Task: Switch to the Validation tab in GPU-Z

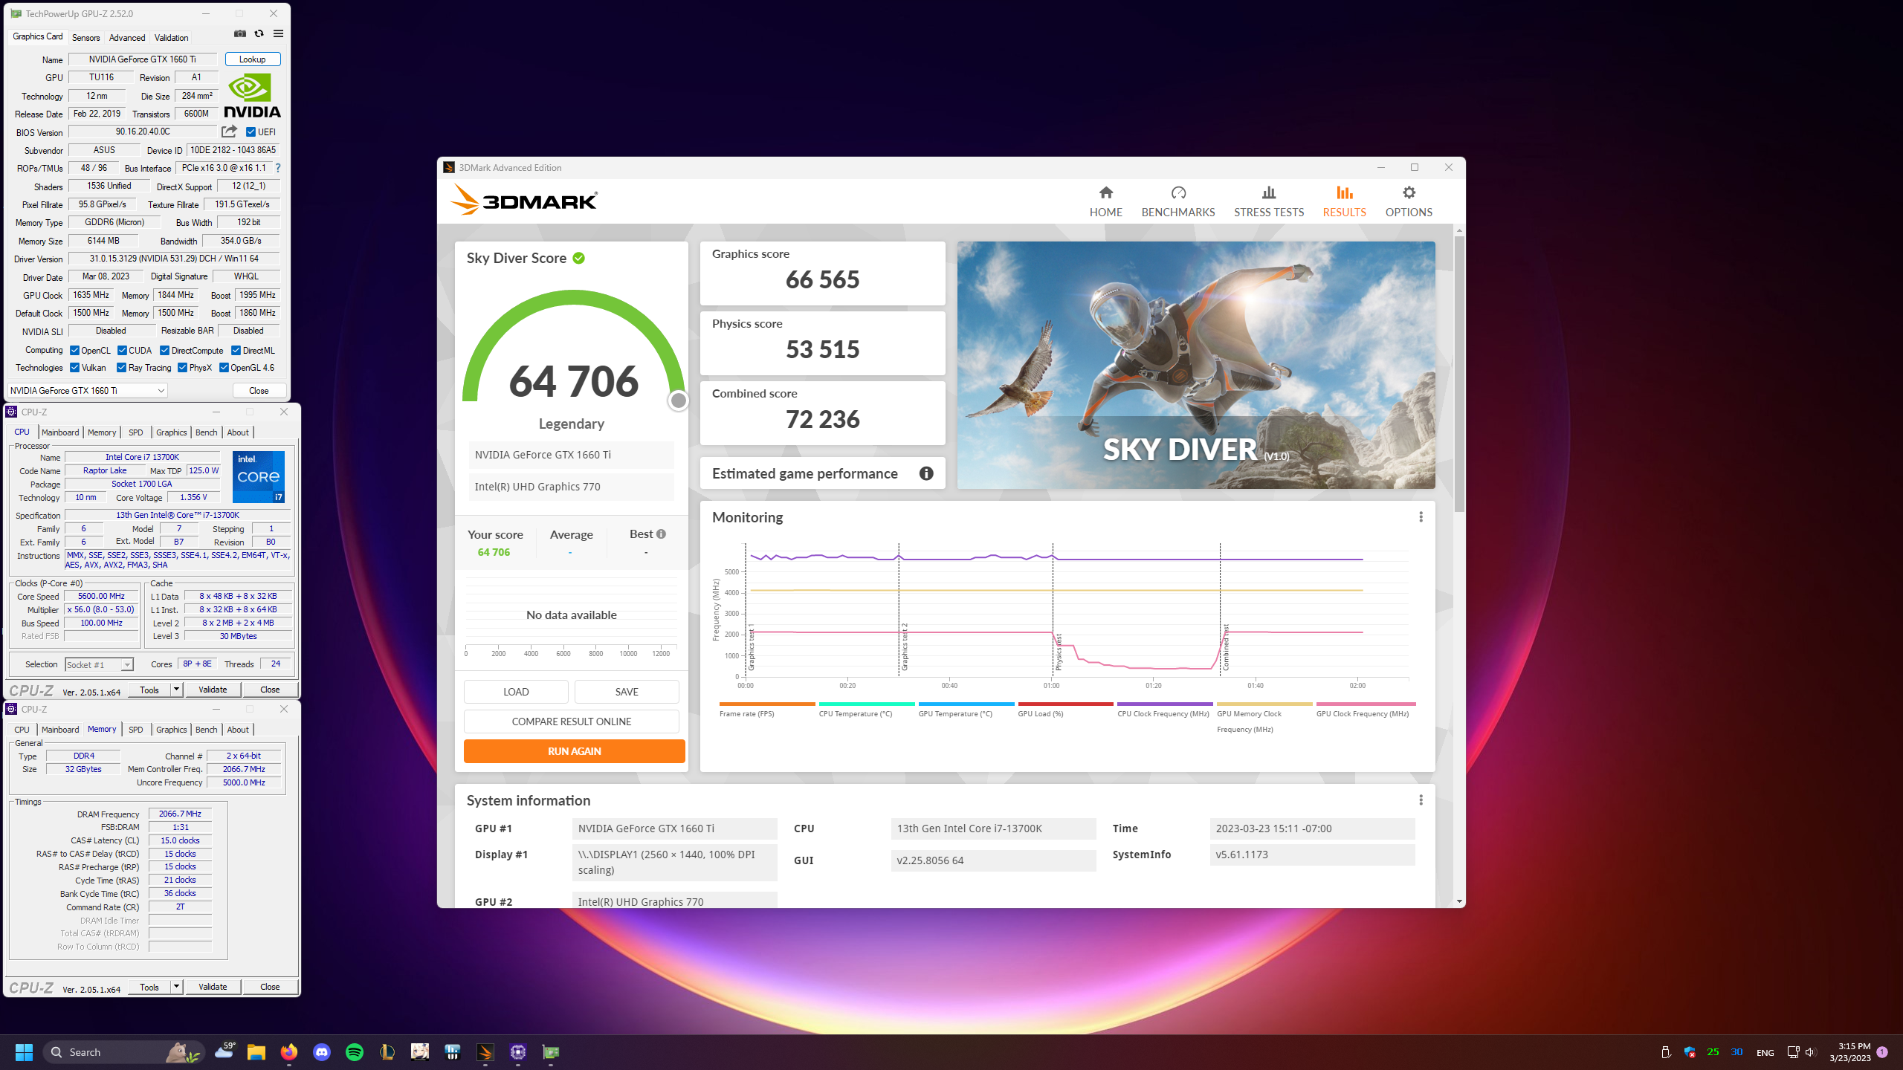Action: coord(172,38)
